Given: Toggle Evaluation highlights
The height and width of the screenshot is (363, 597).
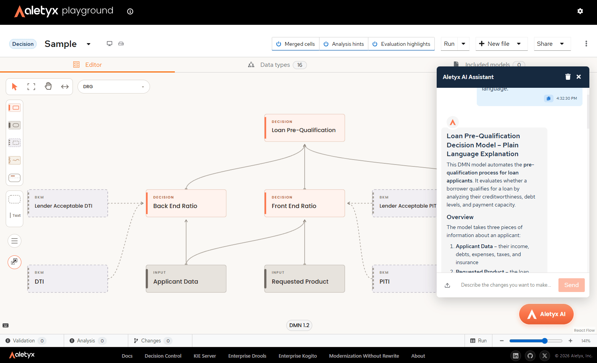Looking at the screenshot, I should pos(401,44).
